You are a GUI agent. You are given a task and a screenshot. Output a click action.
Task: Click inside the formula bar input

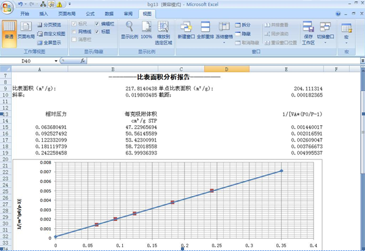(224, 61)
